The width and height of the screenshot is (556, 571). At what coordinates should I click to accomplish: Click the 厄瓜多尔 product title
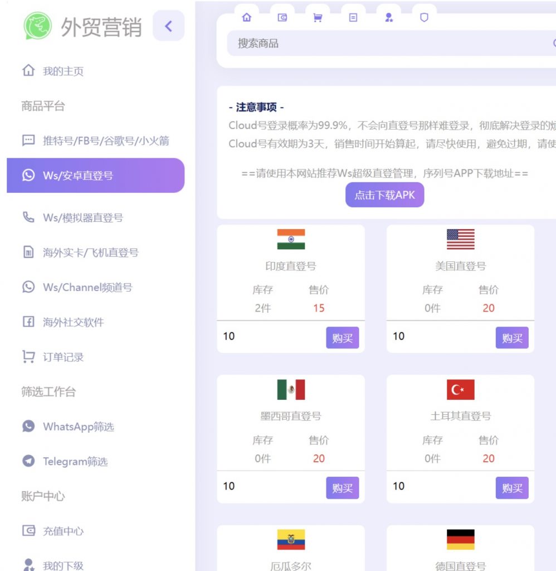[291, 566]
